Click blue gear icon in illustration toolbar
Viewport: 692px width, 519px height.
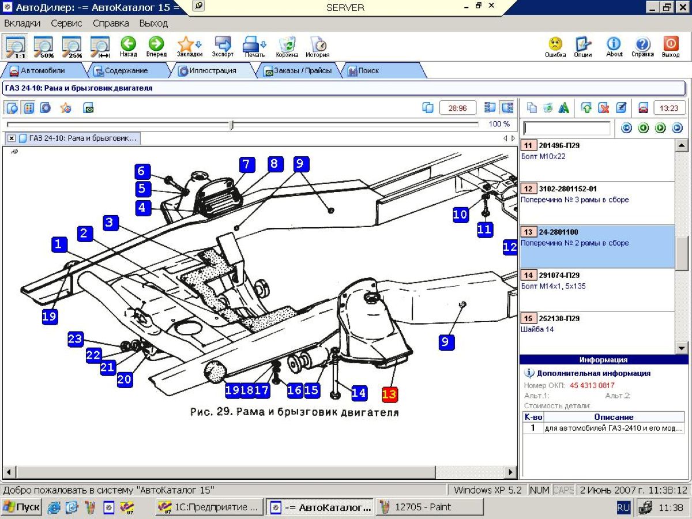click(x=45, y=108)
